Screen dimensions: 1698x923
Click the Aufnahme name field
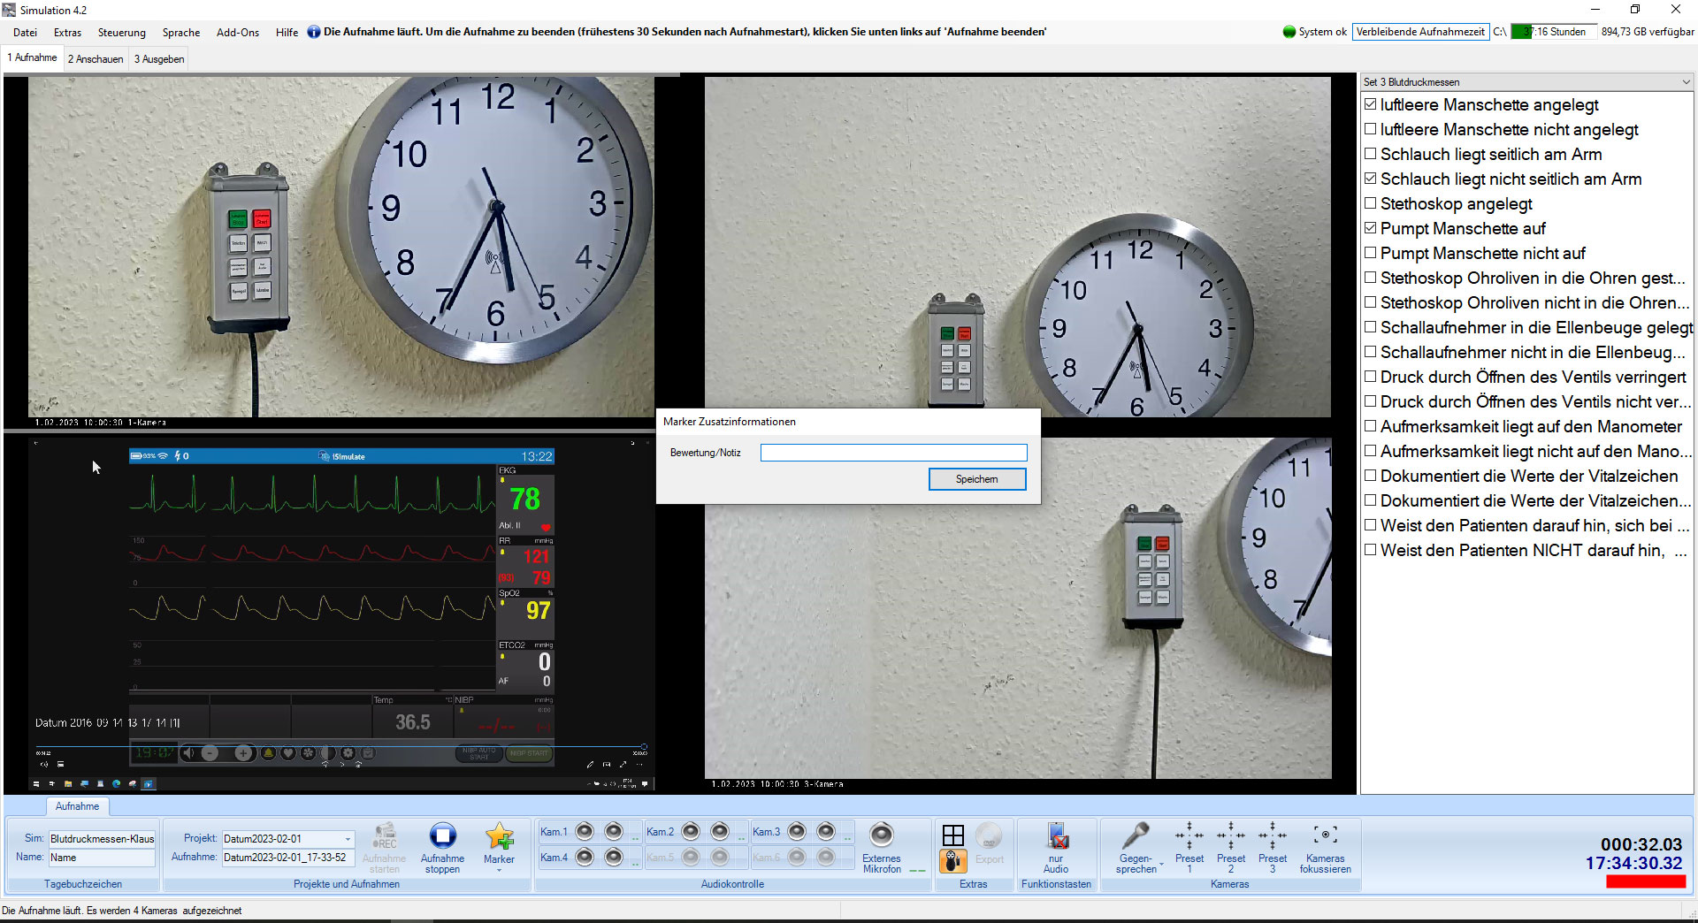click(x=288, y=858)
